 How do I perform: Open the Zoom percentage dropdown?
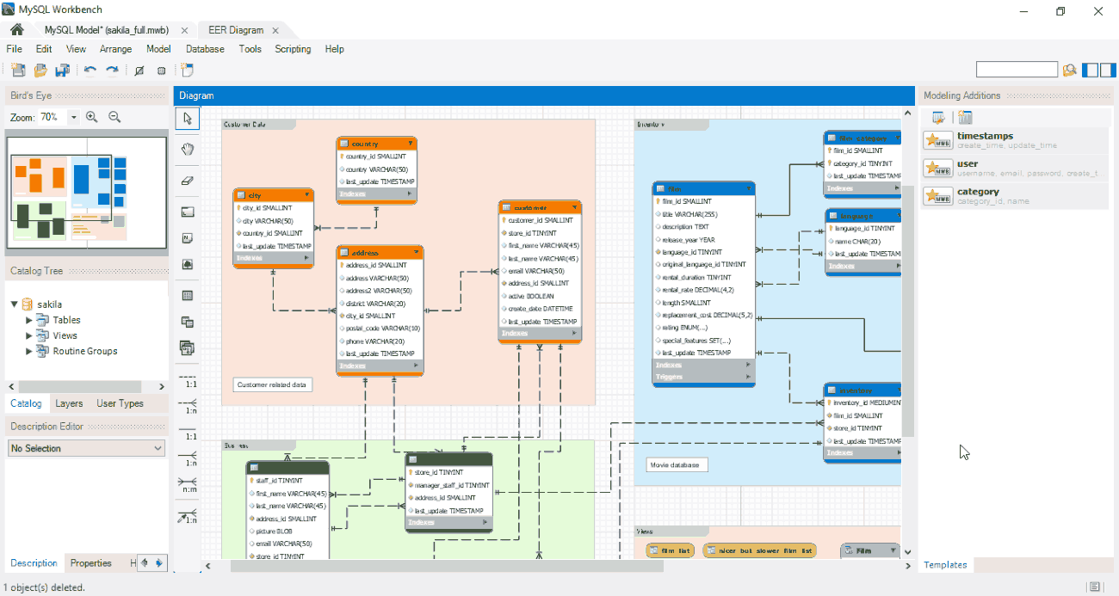73,117
